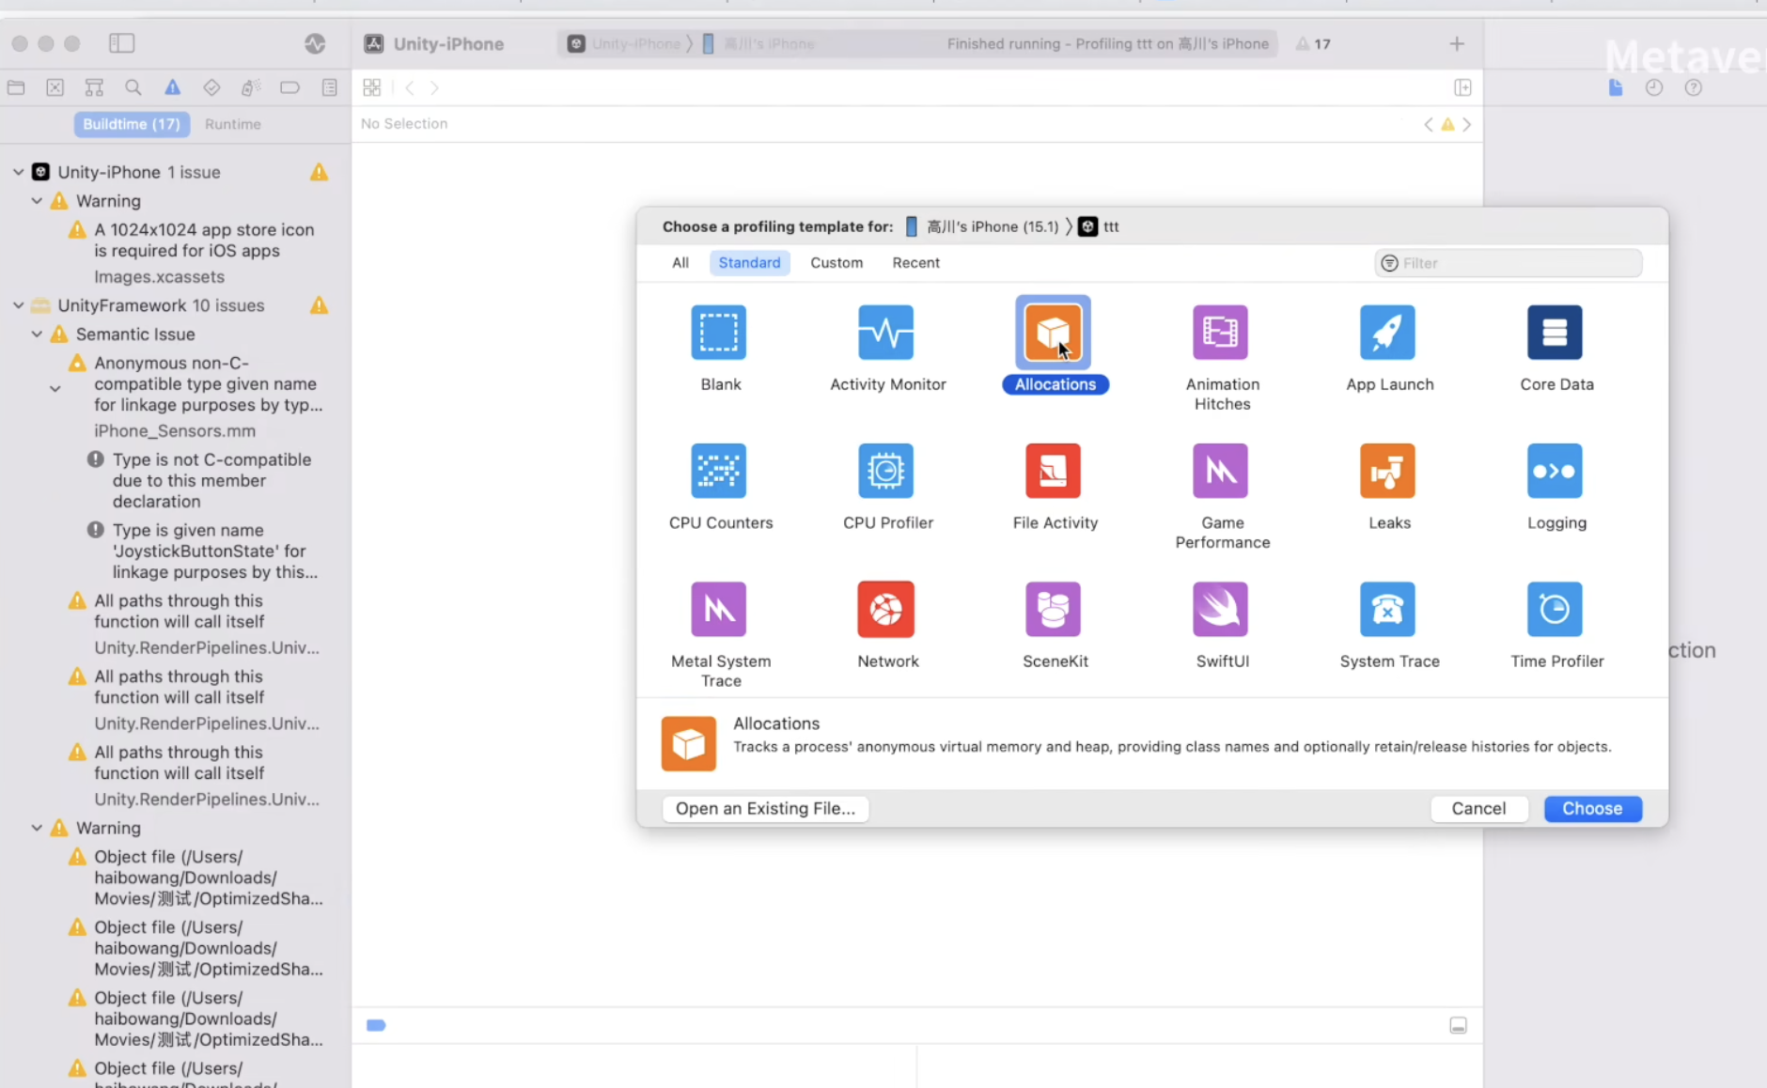The height and width of the screenshot is (1088, 1767).
Task: Show the history inspector icon
Action: pyautogui.click(x=1654, y=87)
